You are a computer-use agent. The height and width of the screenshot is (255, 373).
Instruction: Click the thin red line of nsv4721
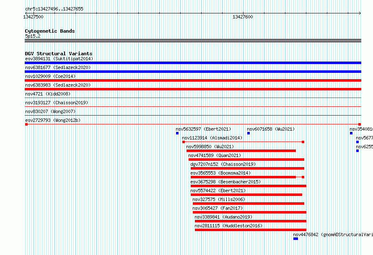click(x=193, y=98)
